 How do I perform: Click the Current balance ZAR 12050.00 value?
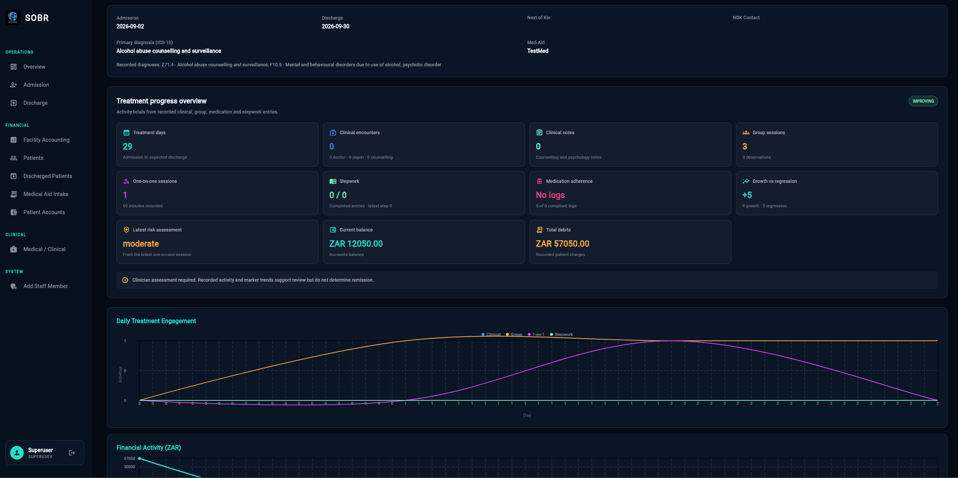(x=356, y=244)
